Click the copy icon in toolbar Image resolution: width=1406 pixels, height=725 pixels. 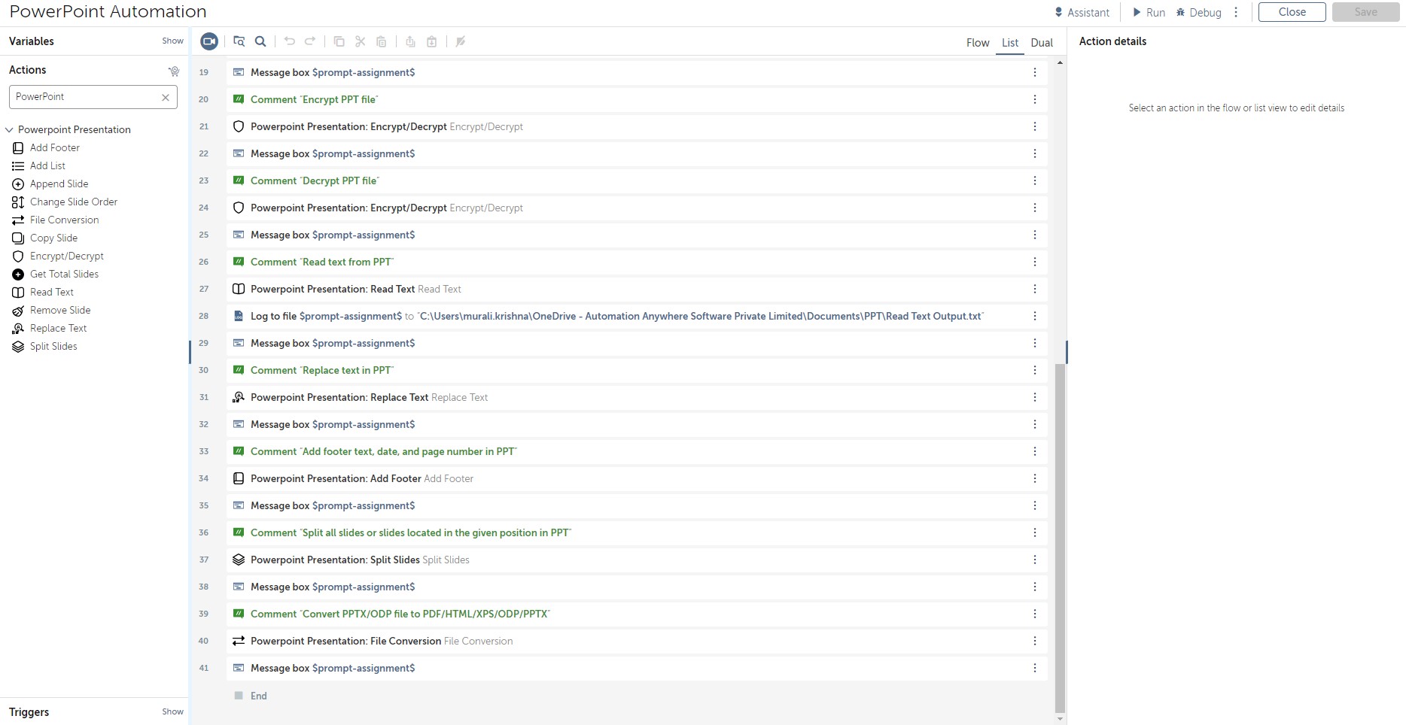pyautogui.click(x=339, y=41)
